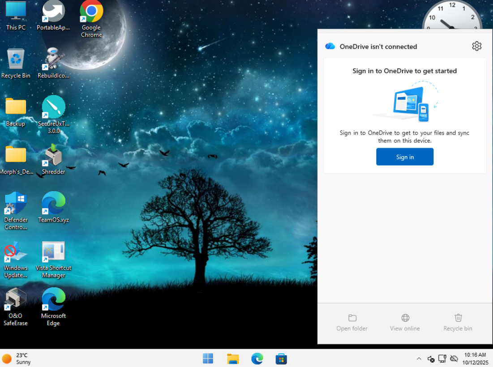The height and width of the screenshot is (367, 493).
Task: Select the SecureUxTheme 3.0.0 shortcut
Action: 53,108
